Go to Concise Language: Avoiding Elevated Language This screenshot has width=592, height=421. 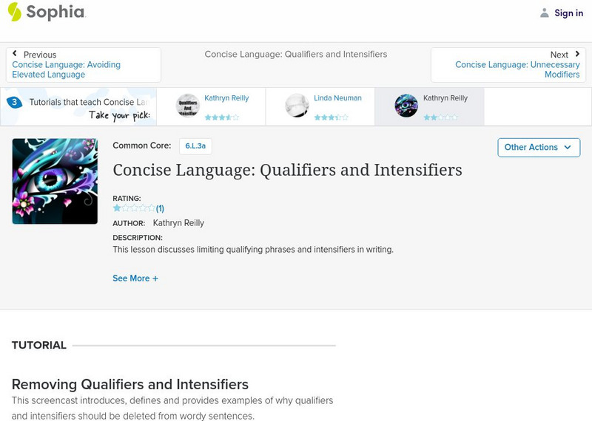pyautogui.click(x=67, y=69)
